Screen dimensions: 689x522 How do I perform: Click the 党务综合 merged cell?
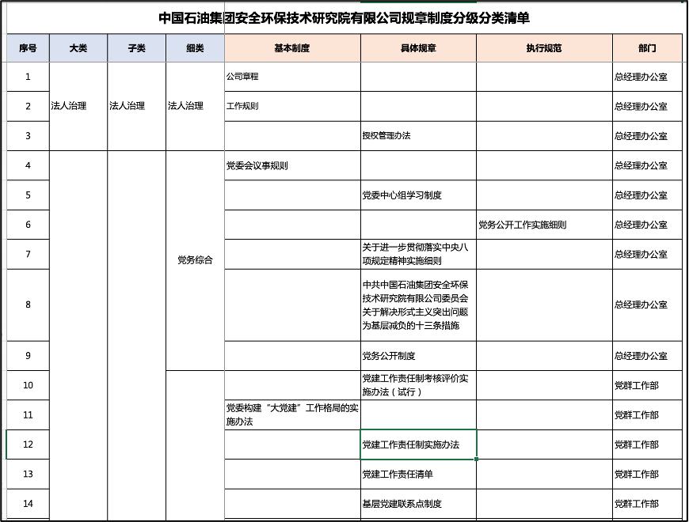click(195, 260)
